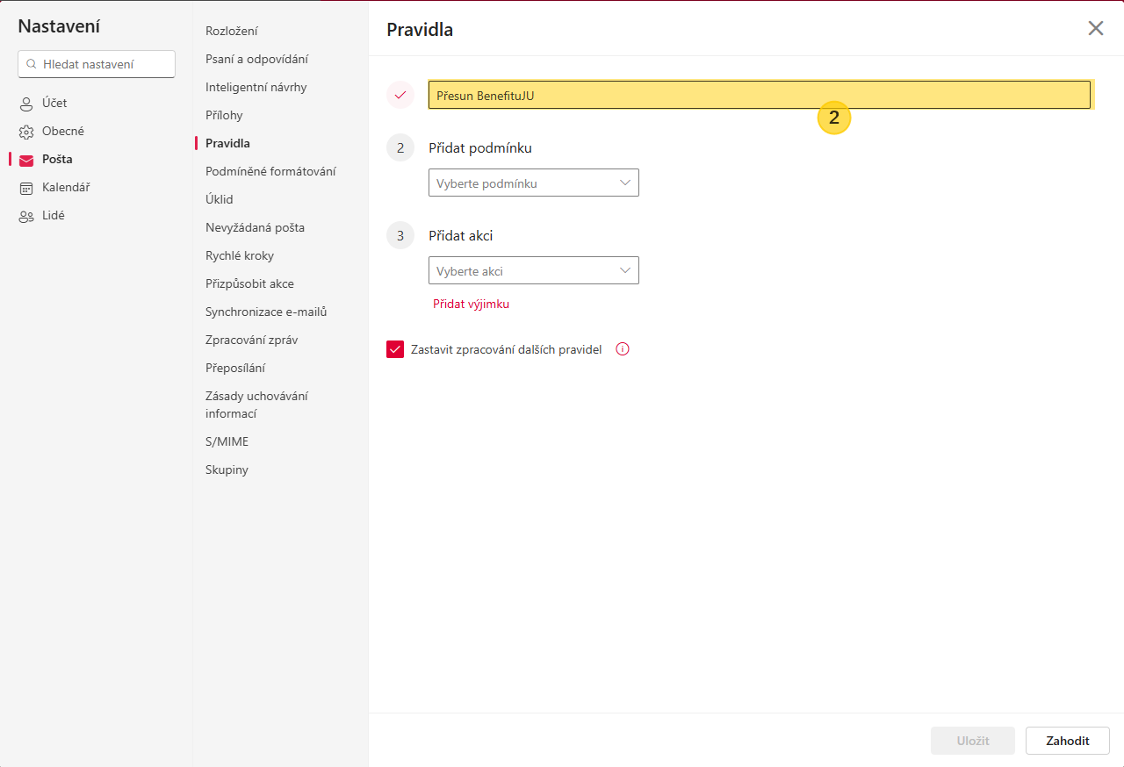
Task: Click the Přidat výjimku link
Action: 471,304
